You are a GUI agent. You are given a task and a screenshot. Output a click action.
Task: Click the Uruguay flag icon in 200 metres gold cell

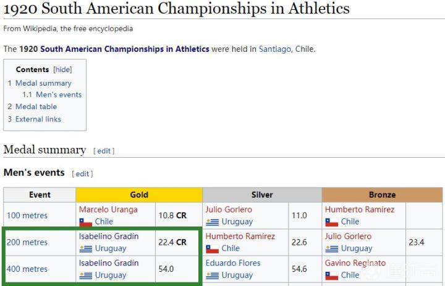pyautogui.click(x=85, y=248)
